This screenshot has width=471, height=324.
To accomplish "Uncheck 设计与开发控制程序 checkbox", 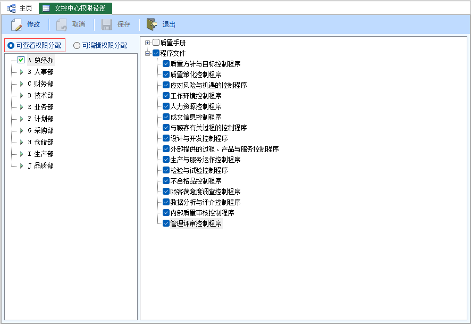I will pos(166,138).
